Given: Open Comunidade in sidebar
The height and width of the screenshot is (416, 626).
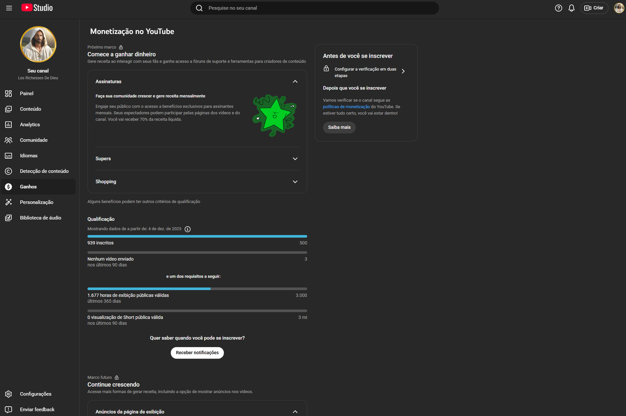Looking at the screenshot, I should pos(38,140).
